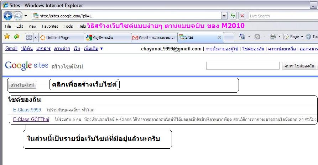Open the Gmail link in Google bar

11,49
